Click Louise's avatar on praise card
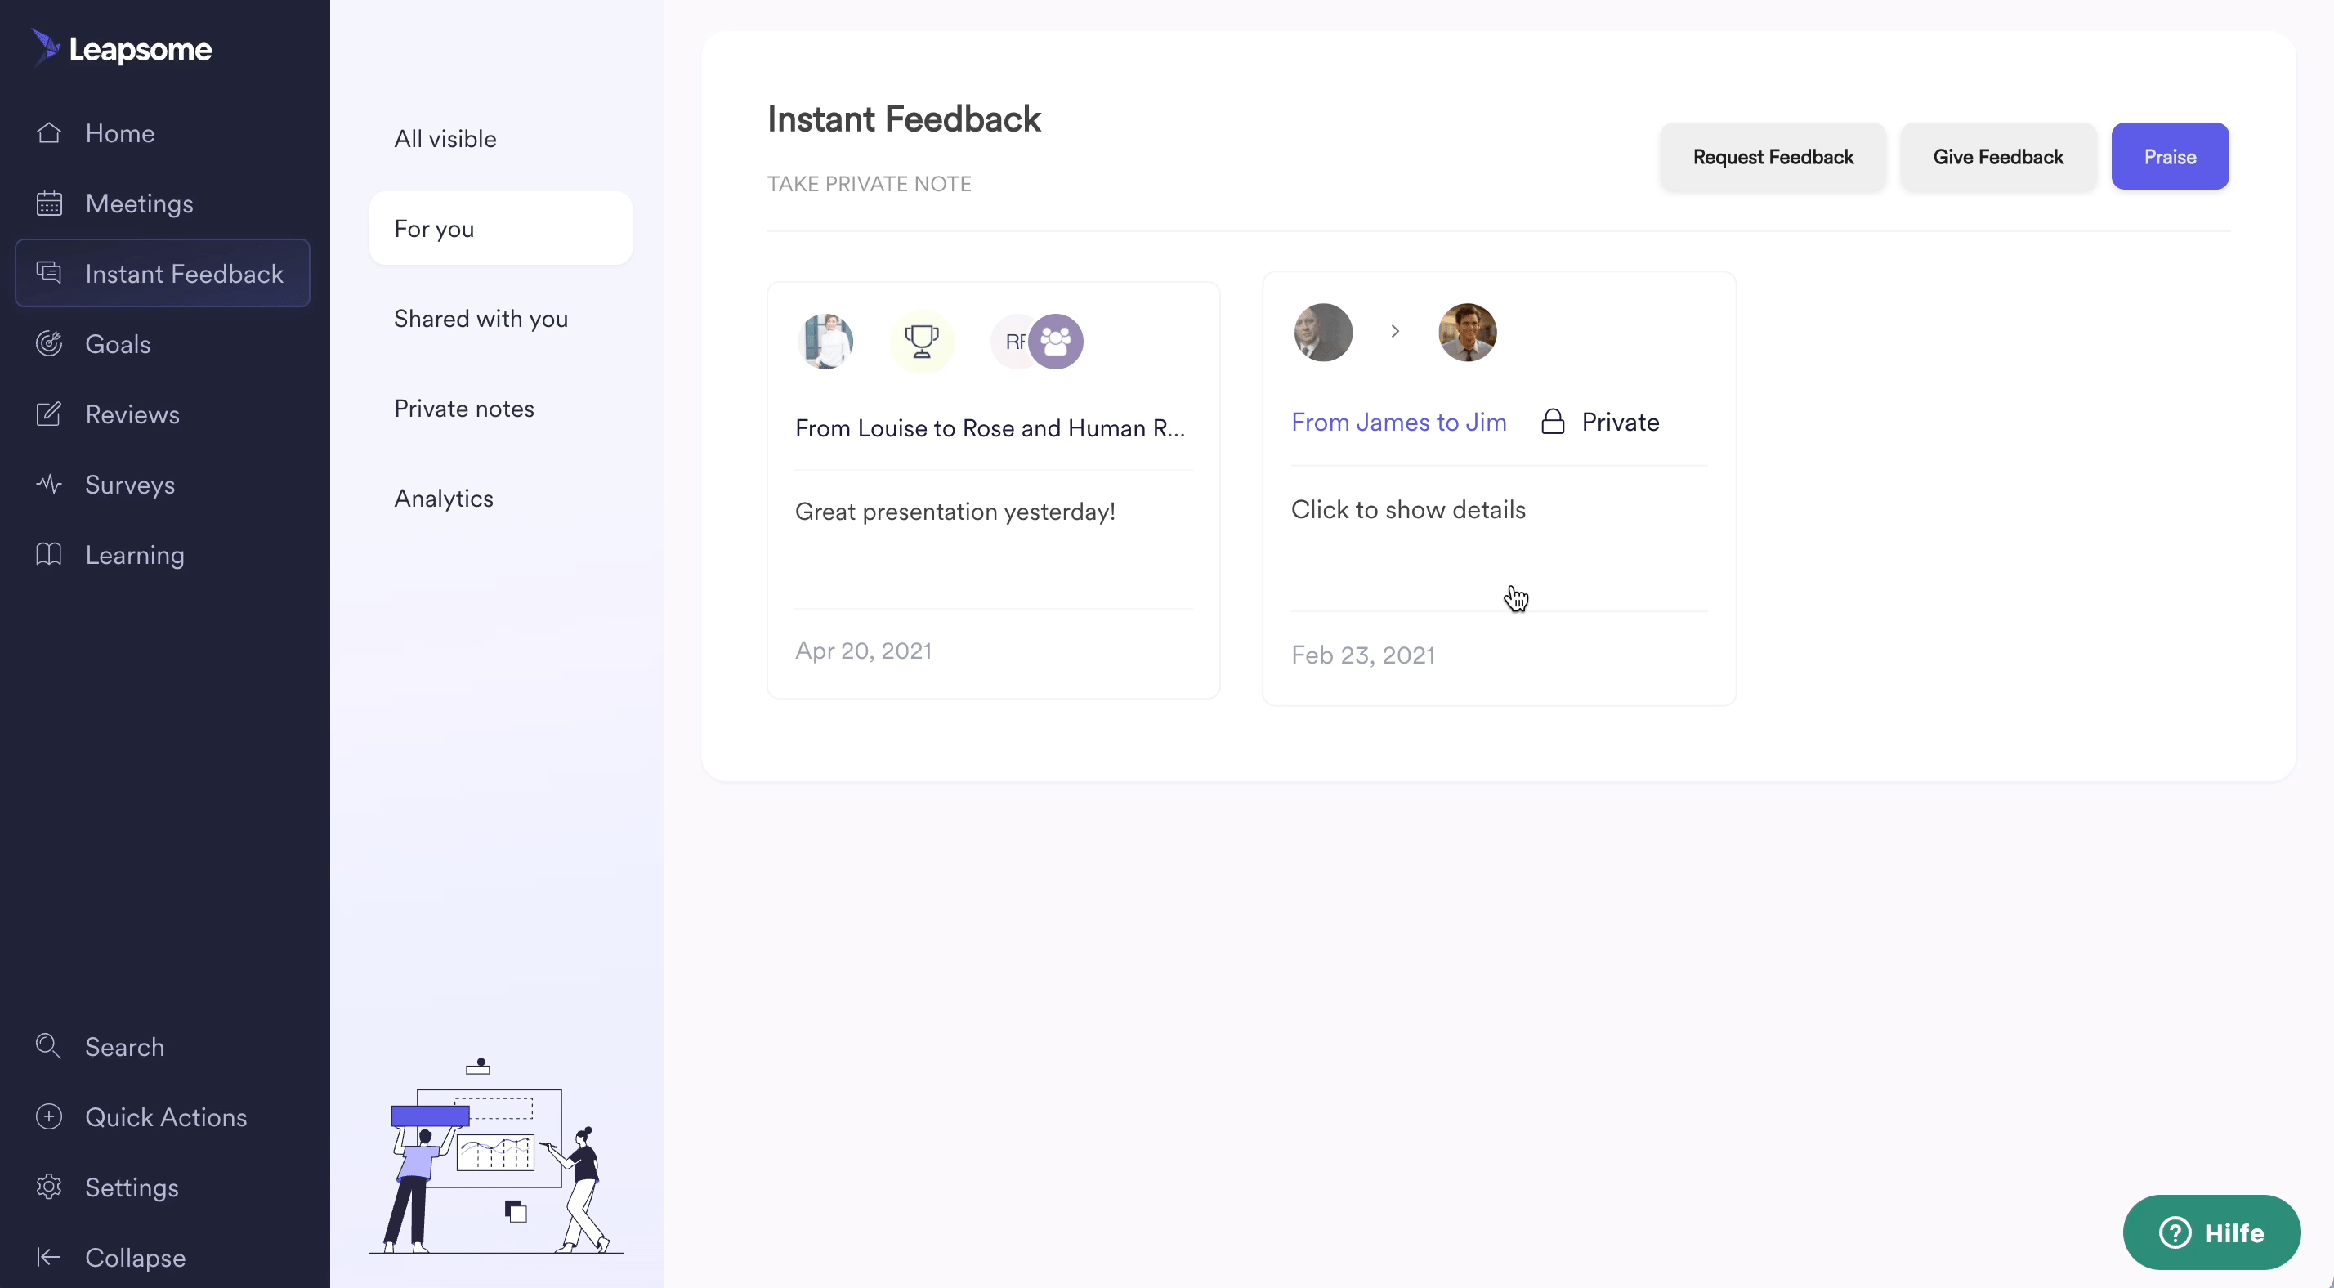 (825, 342)
